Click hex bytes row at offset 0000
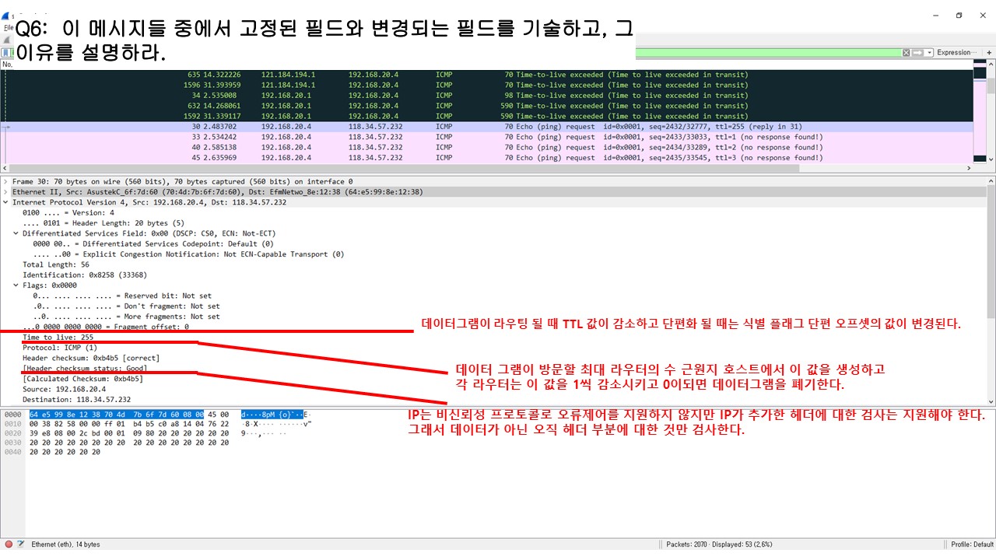Screen dimensions: 996x560 click(129, 415)
